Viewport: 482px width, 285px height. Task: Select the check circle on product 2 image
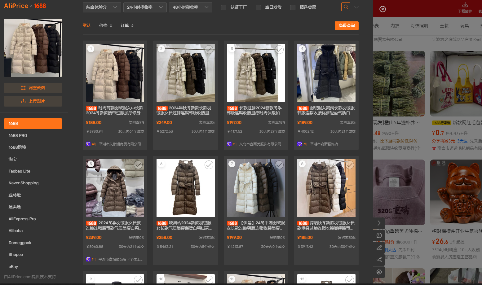click(x=209, y=50)
